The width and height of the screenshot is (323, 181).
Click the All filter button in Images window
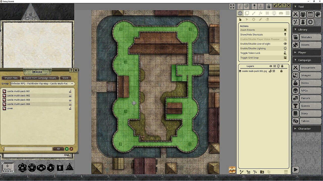click(58, 149)
